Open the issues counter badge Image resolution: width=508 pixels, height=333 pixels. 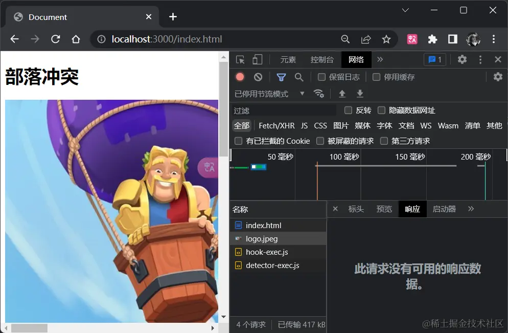tap(435, 60)
